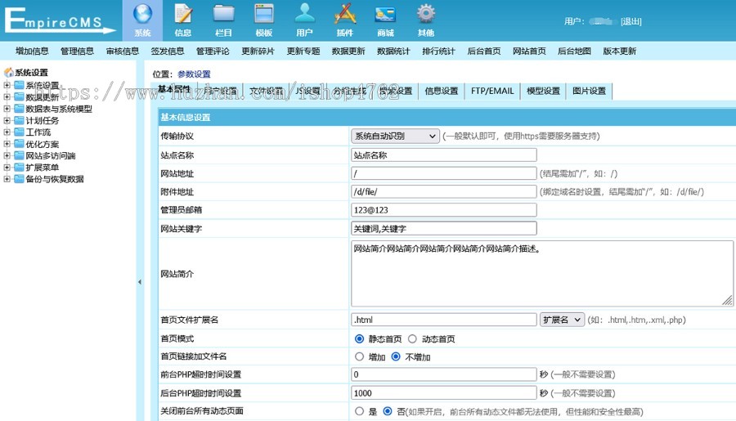Open the 商城 shop icon

pos(385,15)
